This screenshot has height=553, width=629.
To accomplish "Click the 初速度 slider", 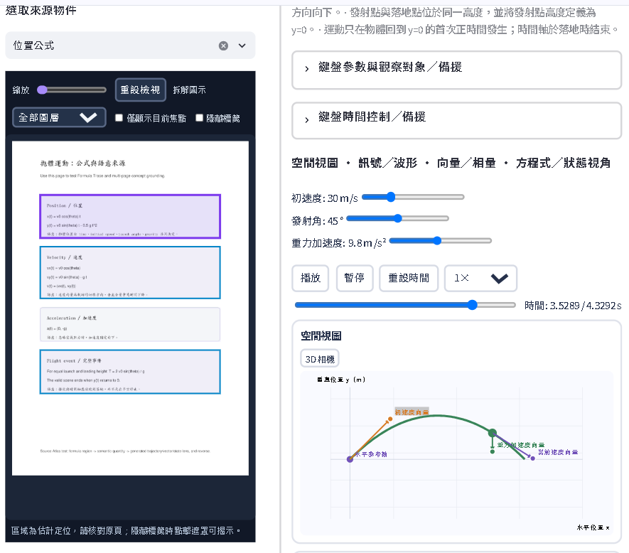I will point(413,197).
